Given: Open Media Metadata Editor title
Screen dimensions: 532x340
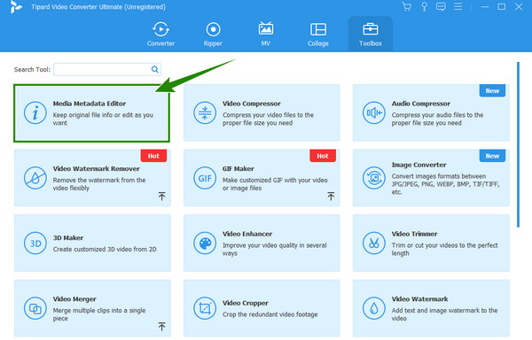Looking at the screenshot, I should (x=90, y=104).
